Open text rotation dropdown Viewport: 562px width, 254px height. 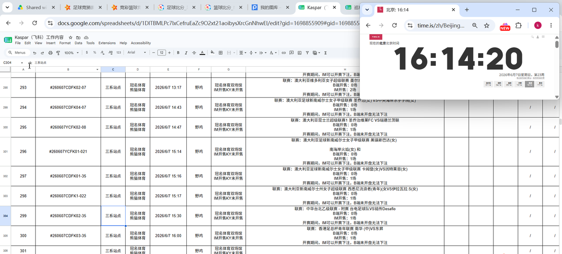[x=273, y=53]
